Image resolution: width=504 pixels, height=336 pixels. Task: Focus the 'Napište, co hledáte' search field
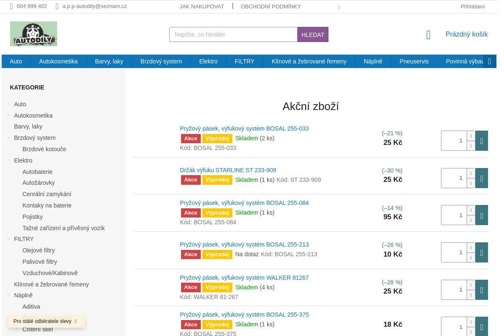(x=234, y=34)
